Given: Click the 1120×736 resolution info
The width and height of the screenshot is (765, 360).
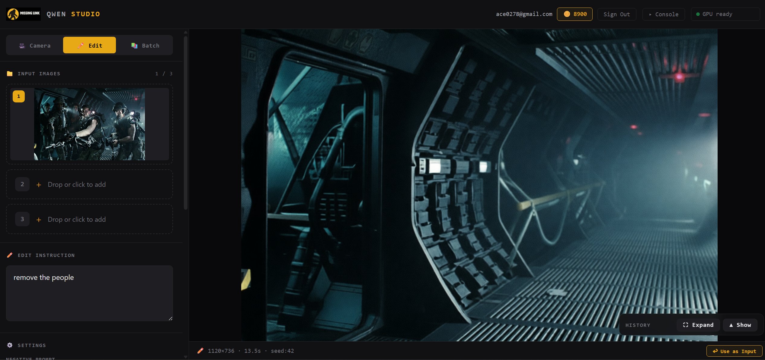Looking at the screenshot, I should tap(221, 351).
